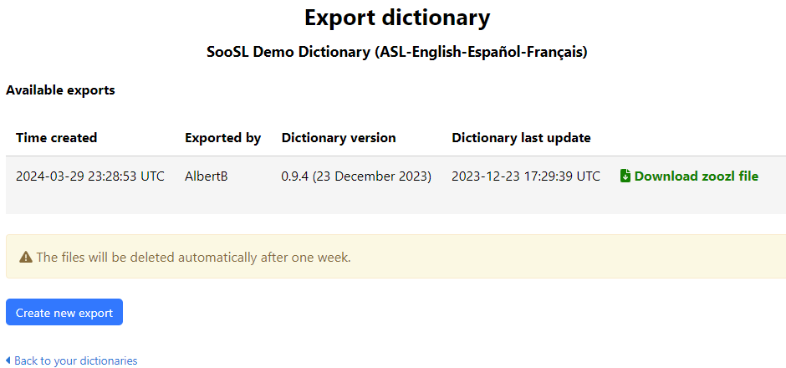
Task: Click the green download file icon
Action: 625,176
